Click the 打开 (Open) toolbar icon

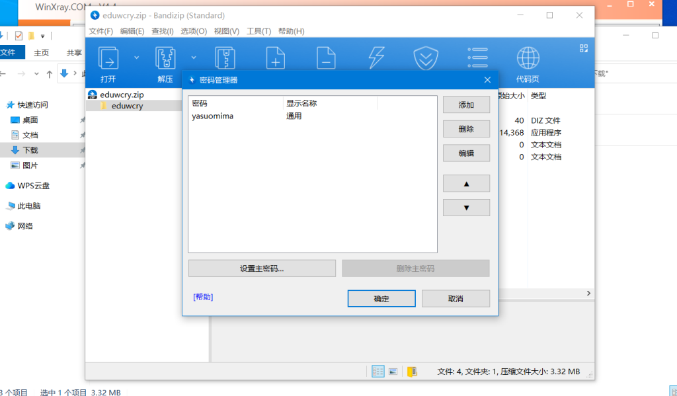[x=108, y=58]
